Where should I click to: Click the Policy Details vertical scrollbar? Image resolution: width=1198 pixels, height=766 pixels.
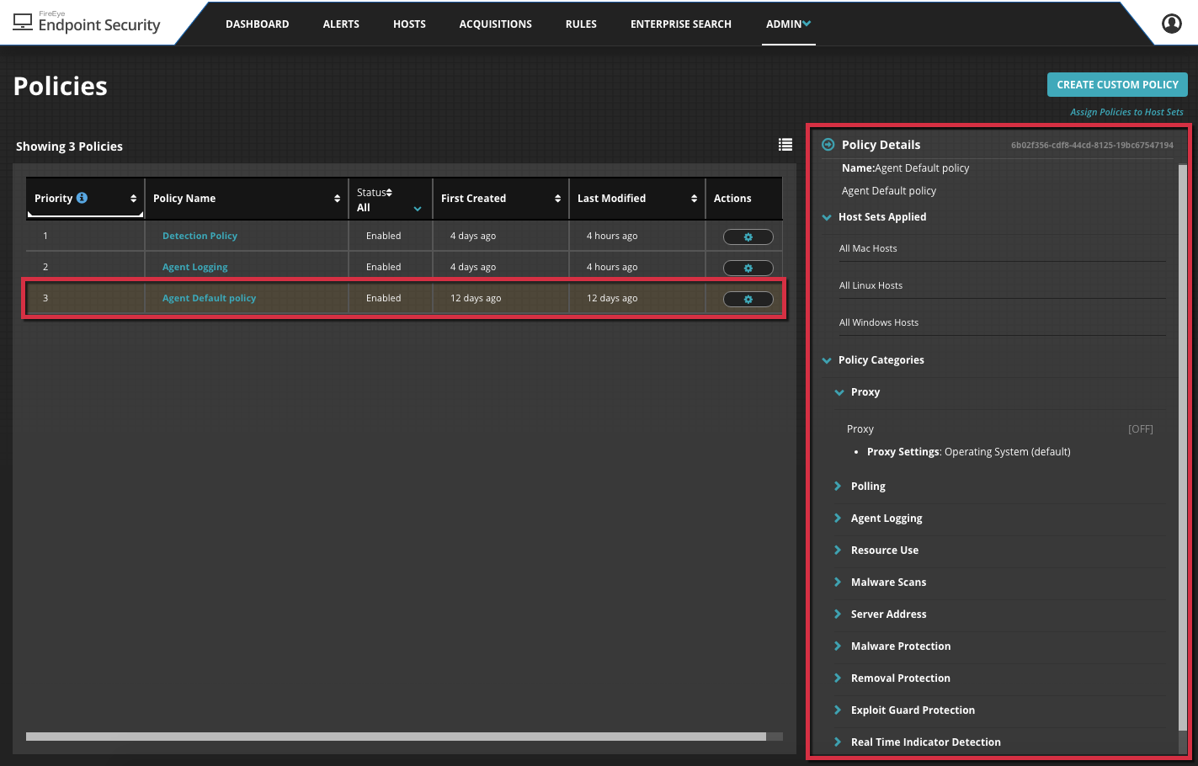(1182, 446)
